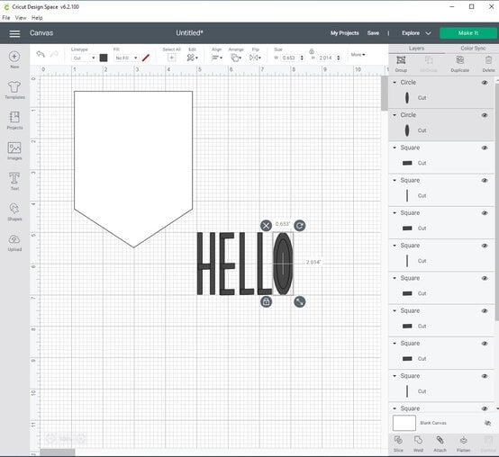The width and height of the screenshot is (499, 457).
Task: Open the Templates panel
Action: click(x=14, y=90)
